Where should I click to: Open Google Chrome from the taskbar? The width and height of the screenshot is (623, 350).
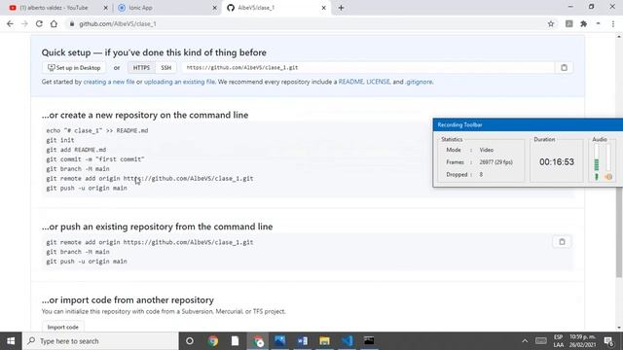213,341
